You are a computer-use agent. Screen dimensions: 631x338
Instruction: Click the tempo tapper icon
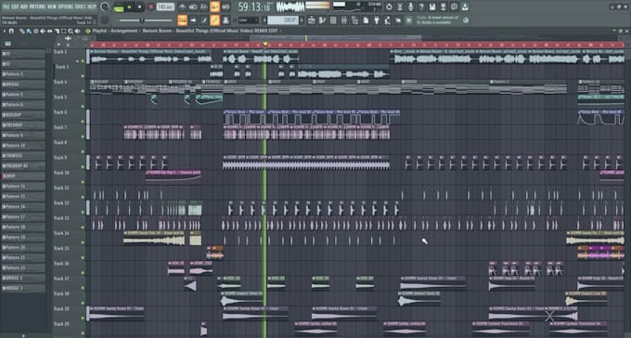tap(387, 20)
